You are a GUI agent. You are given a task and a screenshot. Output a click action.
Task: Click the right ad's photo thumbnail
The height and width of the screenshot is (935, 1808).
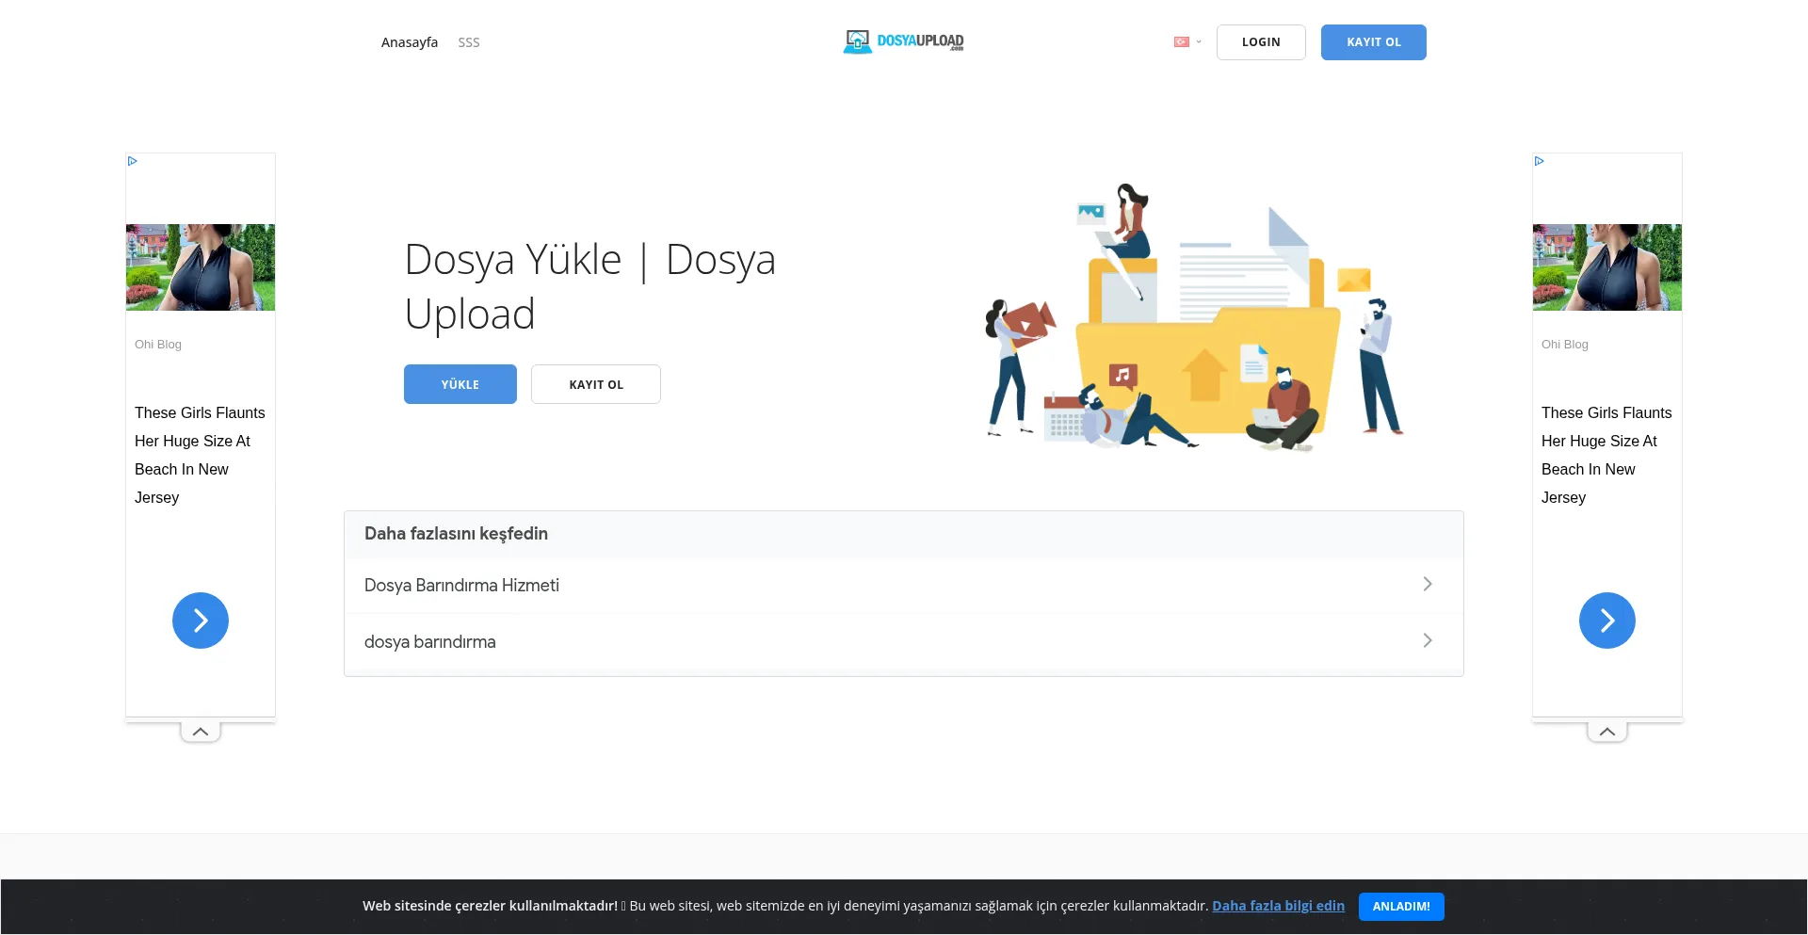tap(1607, 267)
